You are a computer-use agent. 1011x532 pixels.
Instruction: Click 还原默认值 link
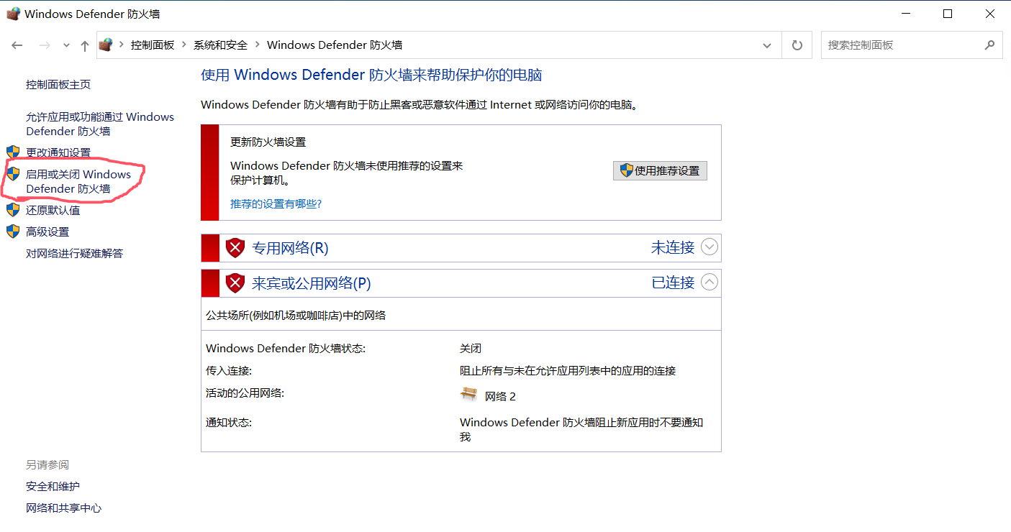click(53, 210)
